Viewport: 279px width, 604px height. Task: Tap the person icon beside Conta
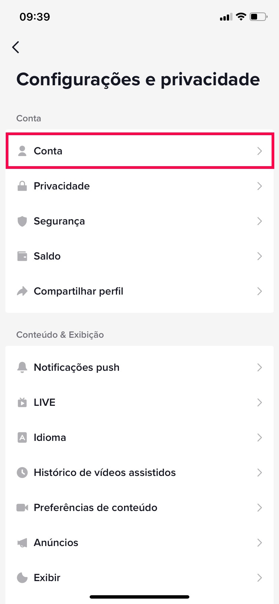(x=22, y=151)
